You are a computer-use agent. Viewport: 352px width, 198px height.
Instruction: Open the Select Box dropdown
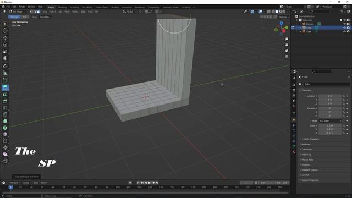(x=46, y=17)
